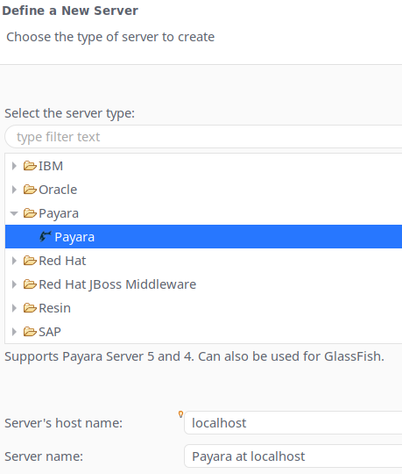Click the SAP folder icon
This screenshot has height=474, width=402.
click(x=30, y=332)
